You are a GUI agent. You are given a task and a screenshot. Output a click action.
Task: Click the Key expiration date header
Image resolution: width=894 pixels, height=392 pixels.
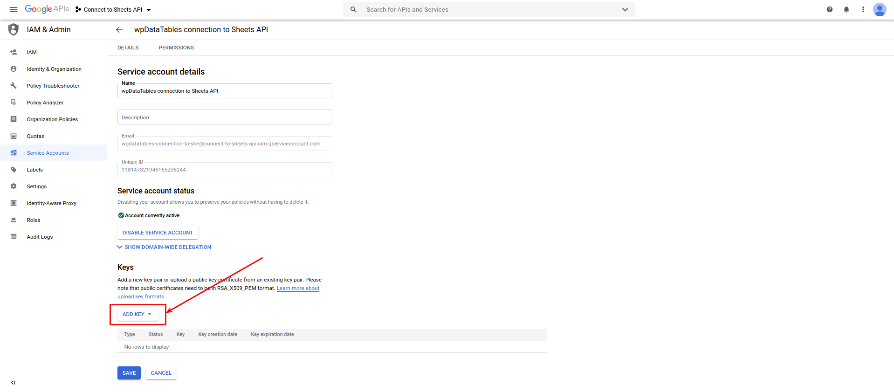coord(272,335)
